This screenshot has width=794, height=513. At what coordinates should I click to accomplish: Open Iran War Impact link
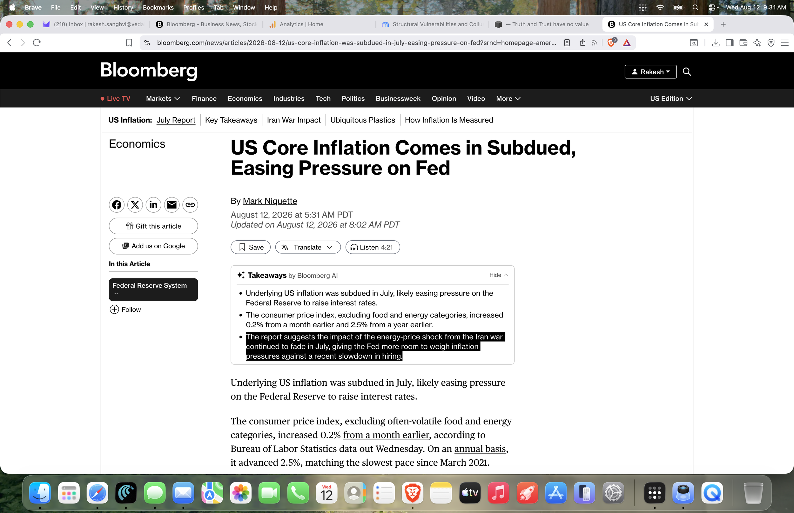click(x=293, y=120)
